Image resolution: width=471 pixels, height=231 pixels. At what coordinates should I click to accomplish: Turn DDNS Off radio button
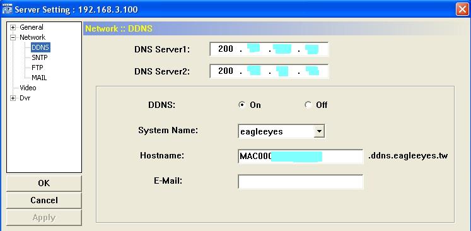308,105
